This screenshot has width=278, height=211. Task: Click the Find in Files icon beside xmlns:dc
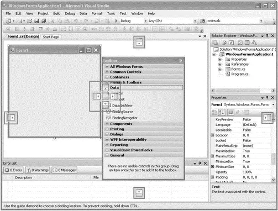(202, 21)
